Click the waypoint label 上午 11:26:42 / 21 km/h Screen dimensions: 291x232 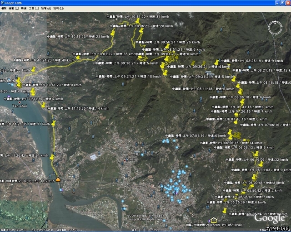[24, 155]
